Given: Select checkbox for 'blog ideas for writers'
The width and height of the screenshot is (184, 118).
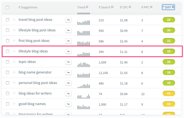Looking at the screenshot, I should [8, 93].
